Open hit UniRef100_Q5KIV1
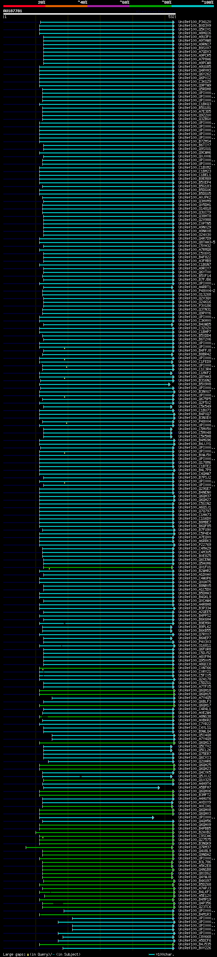The width and height of the screenshot is (217, 957). [195, 29]
